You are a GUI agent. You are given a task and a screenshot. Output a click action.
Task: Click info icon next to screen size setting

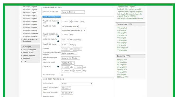click(58, 23)
